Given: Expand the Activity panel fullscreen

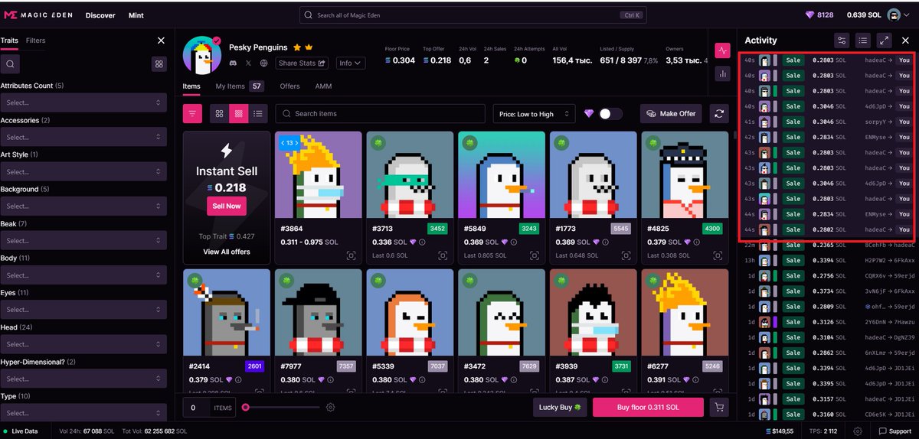Looking at the screenshot, I should coord(885,41).
